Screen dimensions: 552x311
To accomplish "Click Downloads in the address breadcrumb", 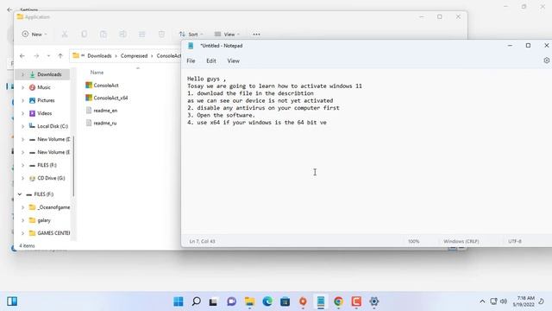I will [x=99, y=55].
